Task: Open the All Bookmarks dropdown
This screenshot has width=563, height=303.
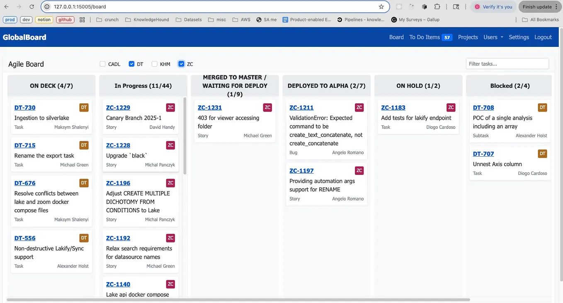Action: pos(540,19)
